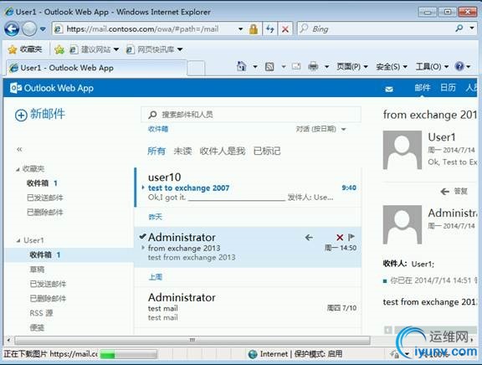Screen dimensions: 482x365
Task: Select the 收件人是我 filter
Action: coord(223,151)
